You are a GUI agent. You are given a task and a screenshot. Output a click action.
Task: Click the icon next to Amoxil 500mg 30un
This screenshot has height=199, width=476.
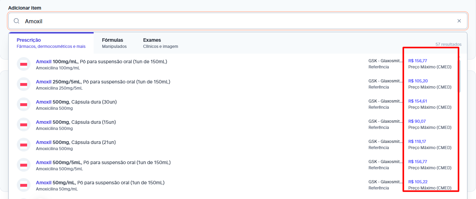coord(24,105)
